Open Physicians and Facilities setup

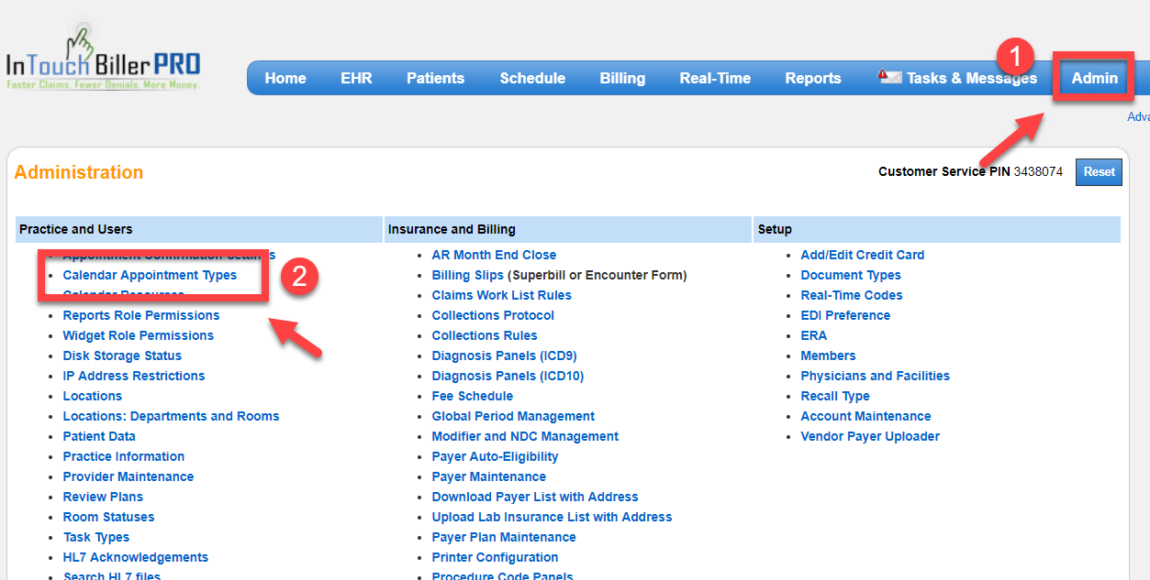(875, 376)
